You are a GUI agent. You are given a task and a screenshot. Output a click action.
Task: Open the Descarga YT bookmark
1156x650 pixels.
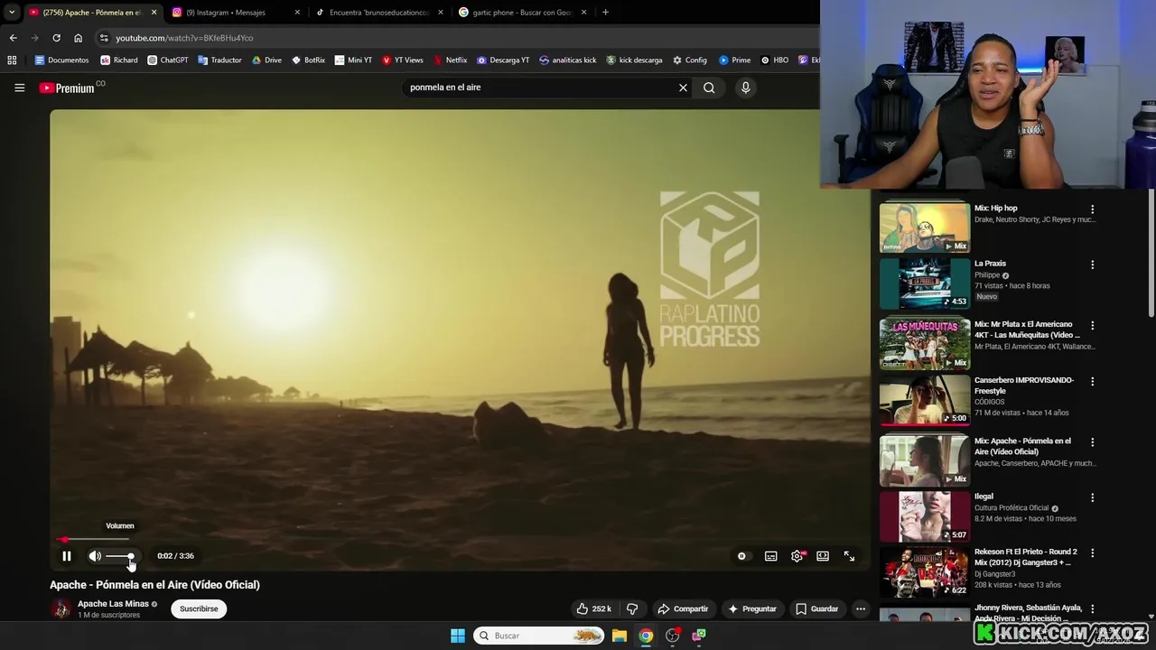click(x=503, y=60)
